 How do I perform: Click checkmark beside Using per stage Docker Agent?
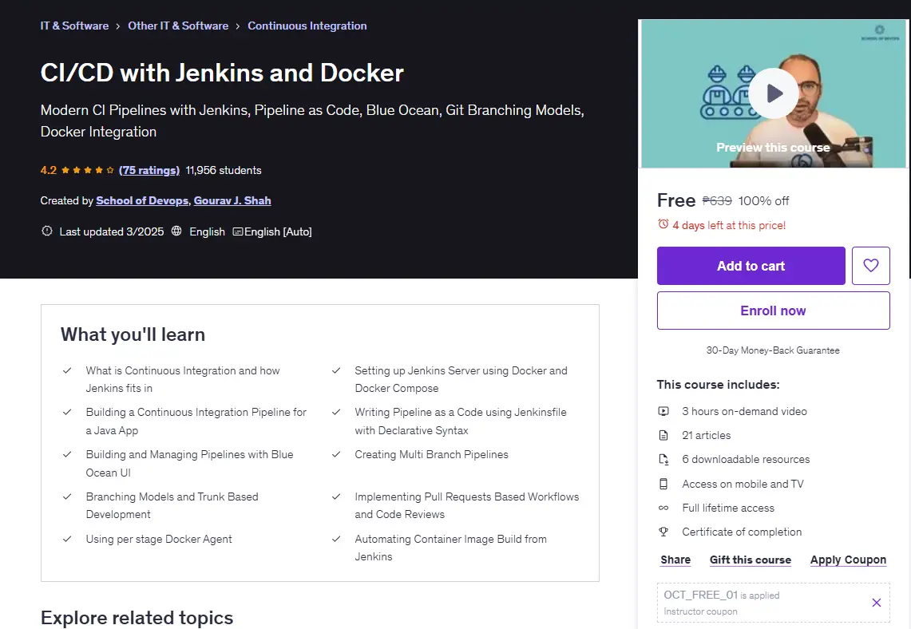coord(67,539)
